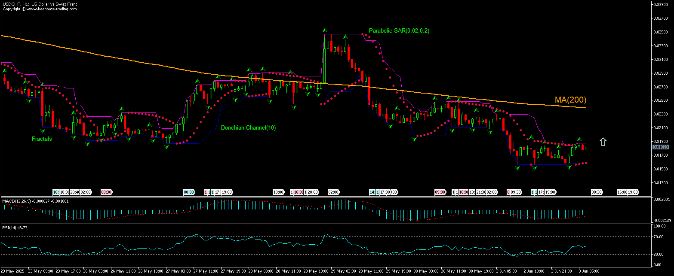
Task: Click the highlighted 08:00 time marker
Action: tap(189, 192)
